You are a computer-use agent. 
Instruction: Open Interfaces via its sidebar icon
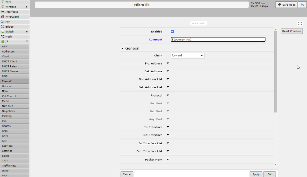[3, 11]
